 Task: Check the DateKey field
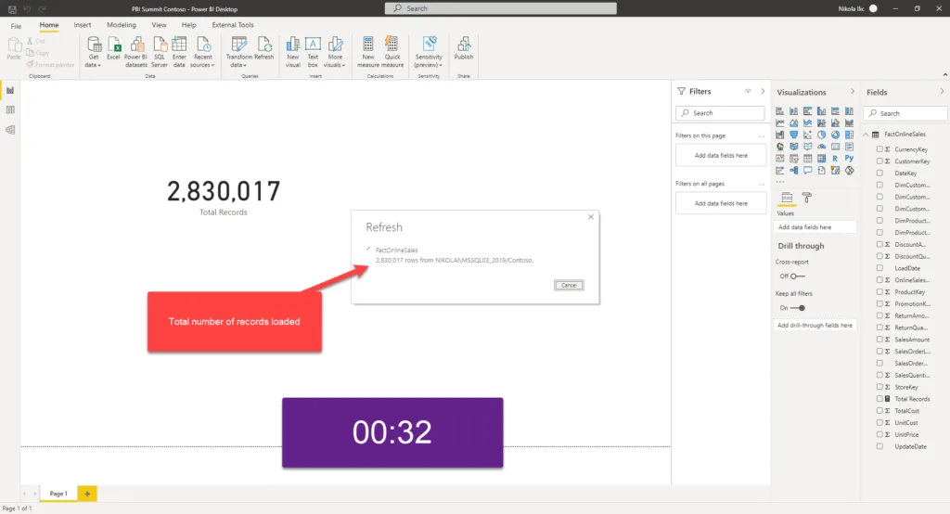(x=879, y=173)
